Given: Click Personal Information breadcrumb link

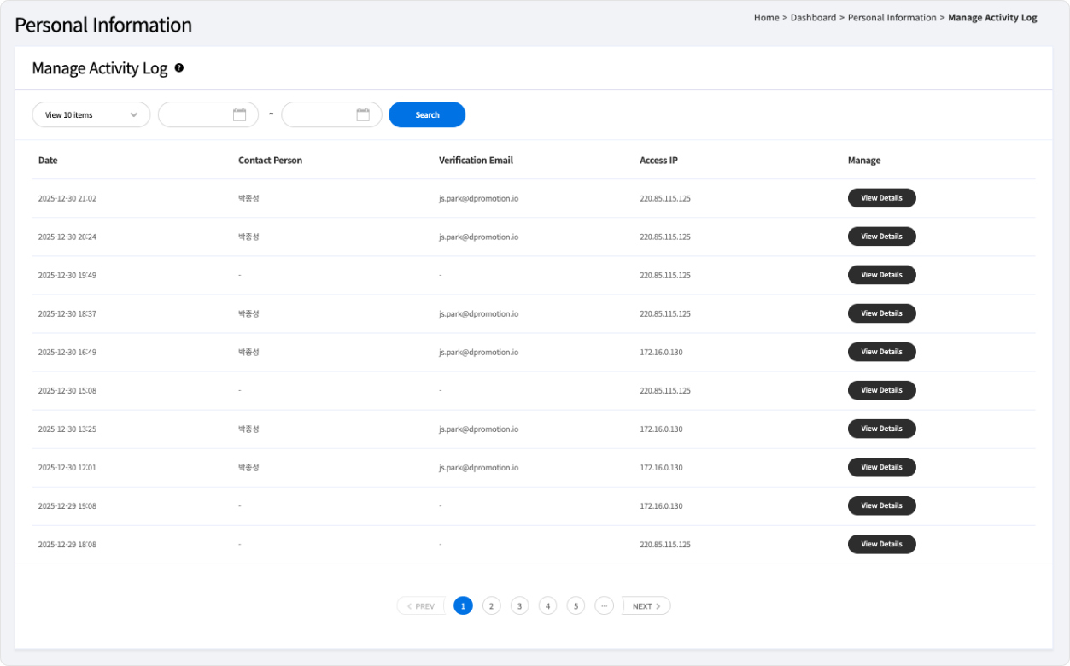Looking at the screenshot, I should click(x=892, y=18).
